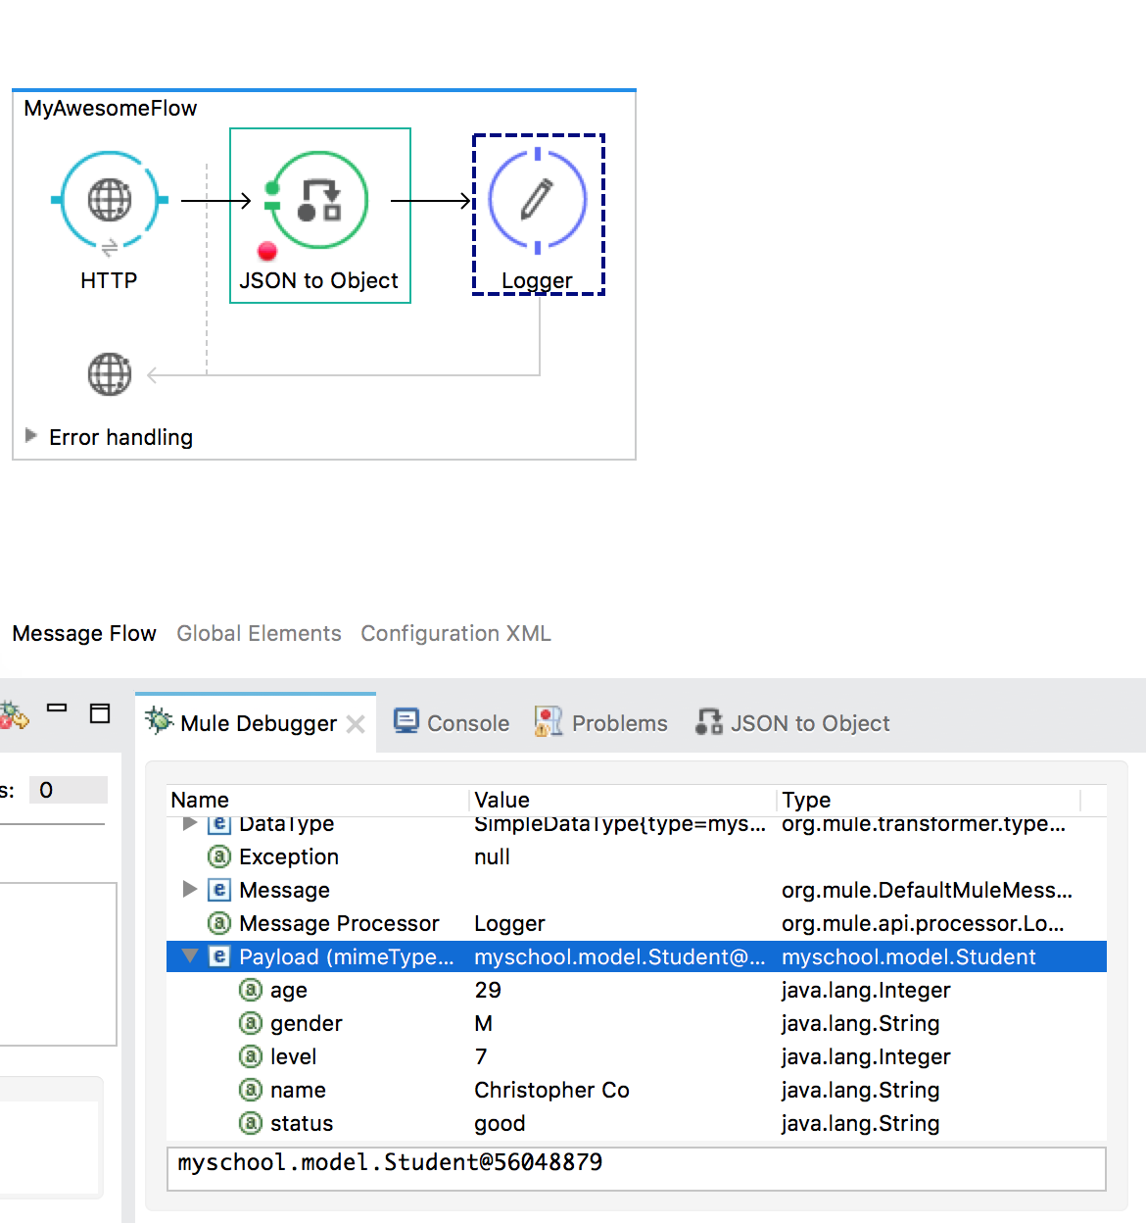Click the payload value detail text box
Screen dimensions: 1146x1223
[636, 1168]
